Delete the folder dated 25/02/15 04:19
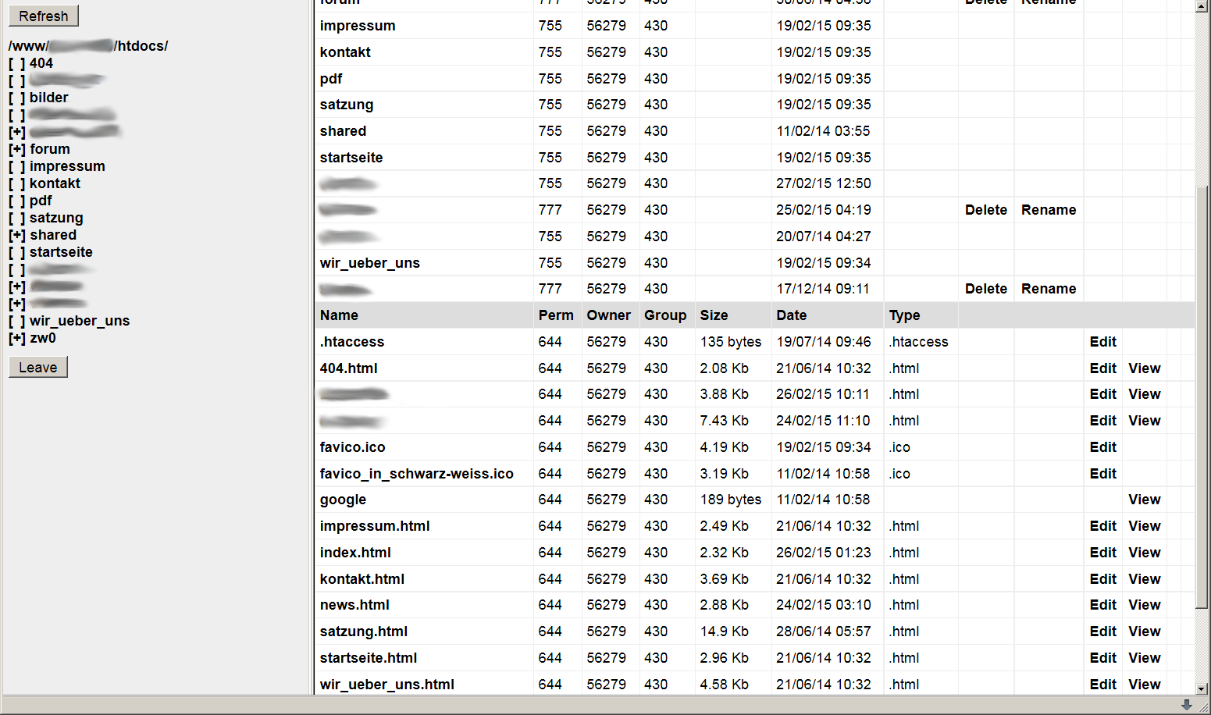The height and width of the screenshot is (715, 1211). (985, 210)
